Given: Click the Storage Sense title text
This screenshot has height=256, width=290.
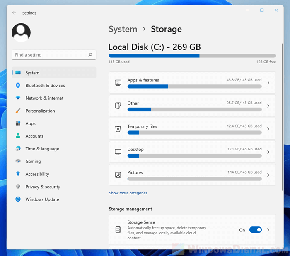Looking at the screenshot, I should click(141, 222).
